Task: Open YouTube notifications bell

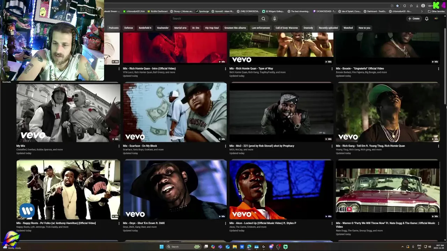Action: (426, 18)
